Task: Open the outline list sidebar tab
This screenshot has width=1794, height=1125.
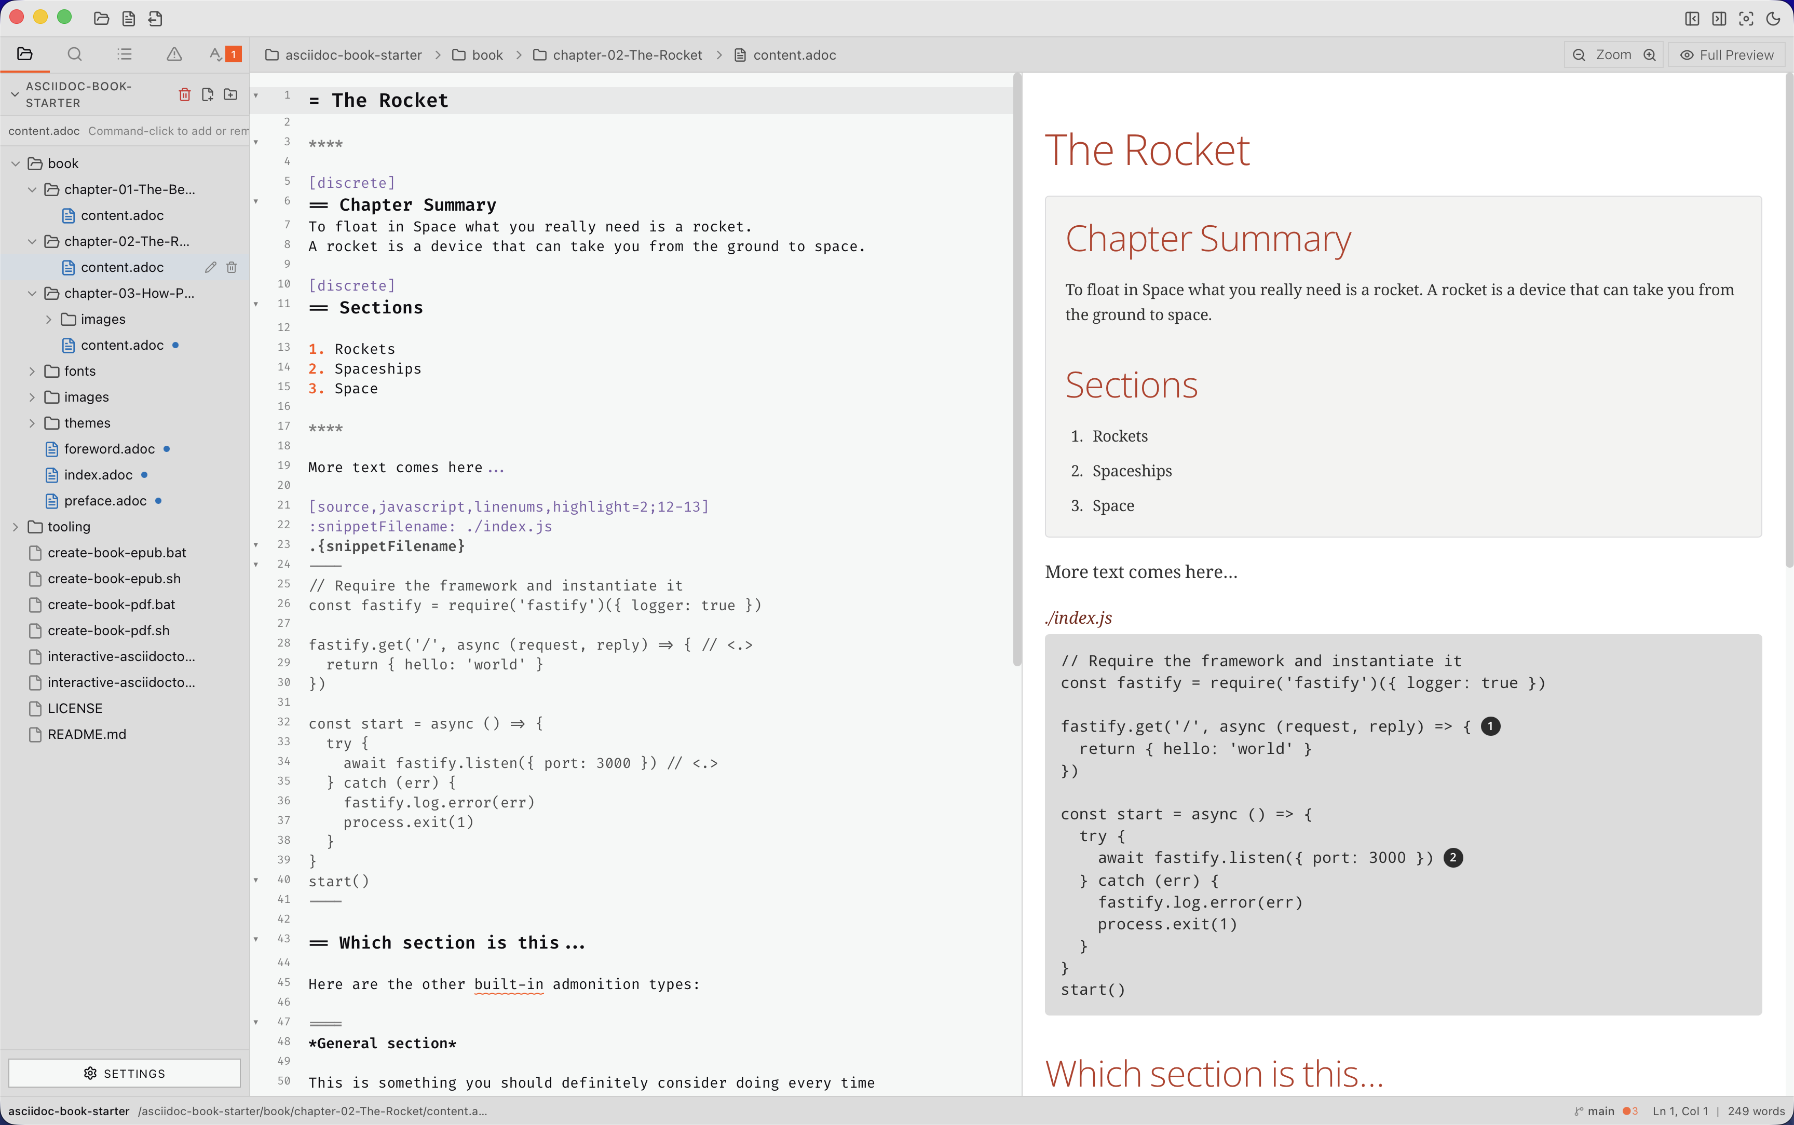Action: [x=124, y=53]
